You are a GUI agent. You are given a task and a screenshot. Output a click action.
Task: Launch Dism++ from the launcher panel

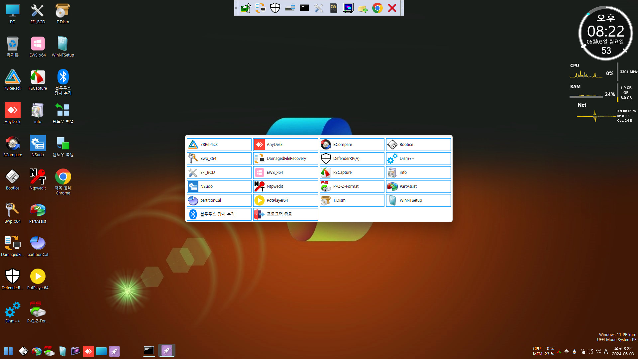[x=418, y=159]
